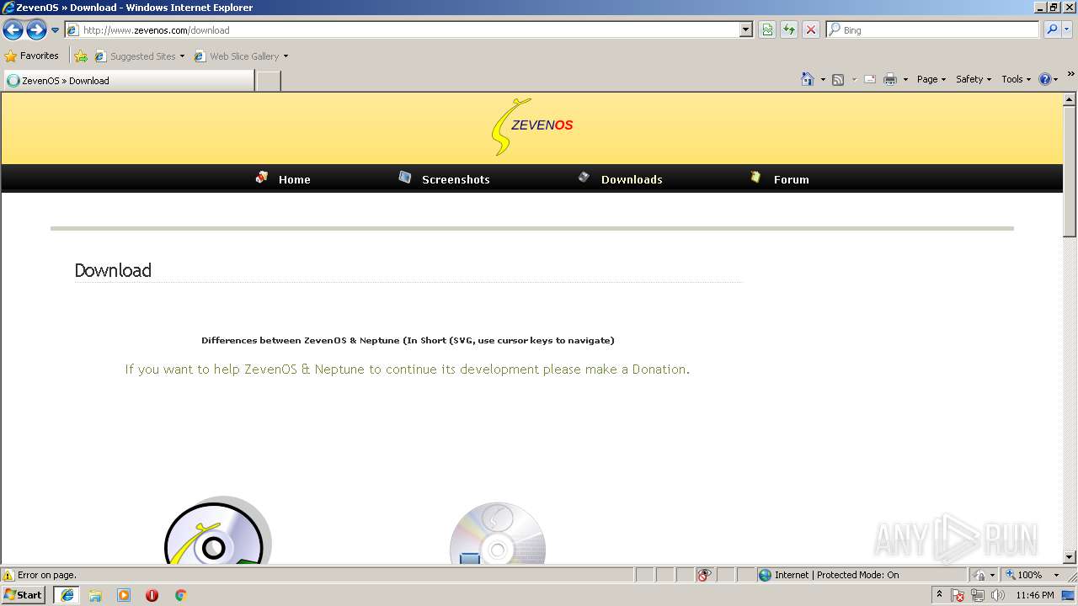Click the Action Center flag tray icon
The width and height of the screenshot is (1078, 606).
tap(958, 595)
